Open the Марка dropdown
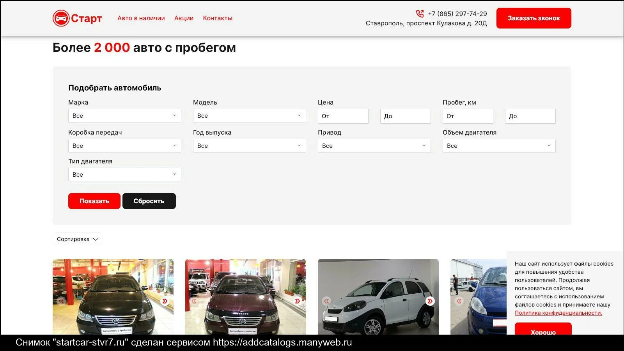 coord(124,115)
